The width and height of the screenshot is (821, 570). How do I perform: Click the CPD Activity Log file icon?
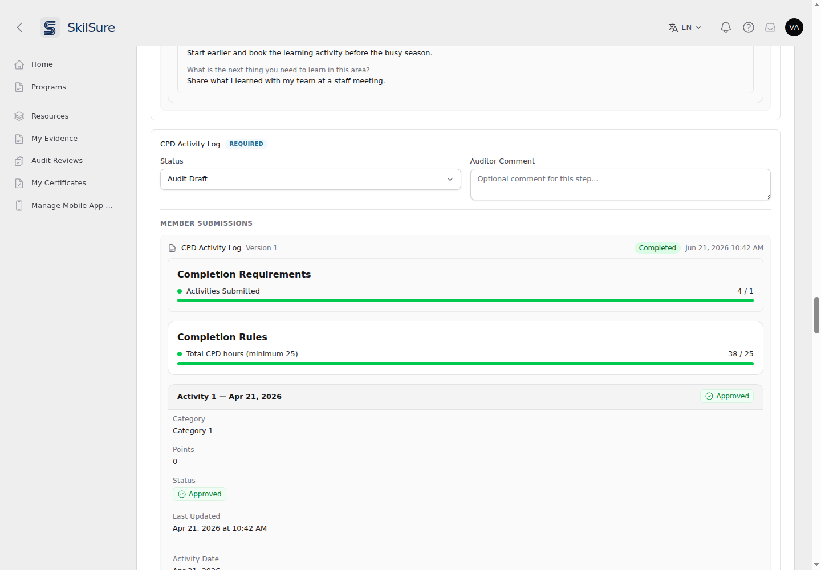pyautogui.click(x=172, y=248)
